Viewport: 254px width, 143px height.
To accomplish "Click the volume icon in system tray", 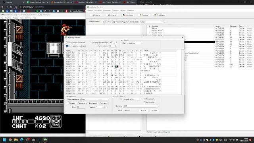I will click(234, 140).
